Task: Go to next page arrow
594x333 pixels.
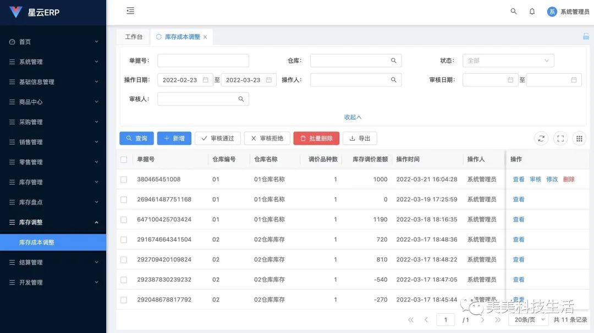Action: coord(482,320)
